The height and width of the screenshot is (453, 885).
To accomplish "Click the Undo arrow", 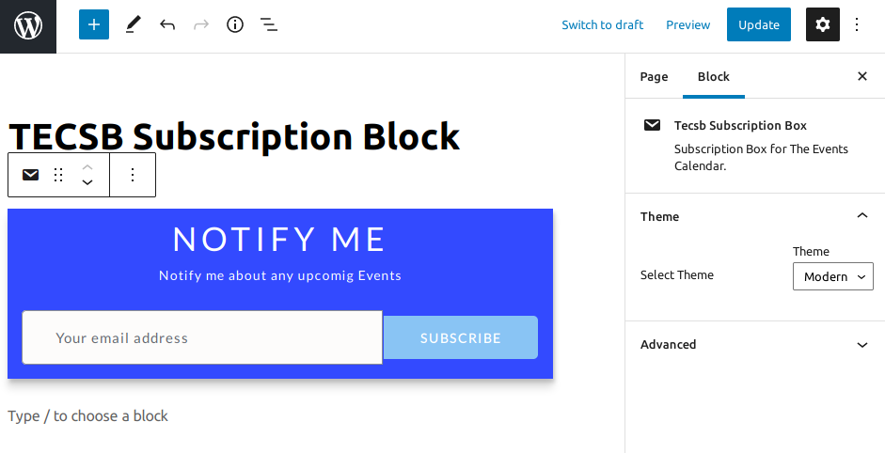I will coord(167,25).
